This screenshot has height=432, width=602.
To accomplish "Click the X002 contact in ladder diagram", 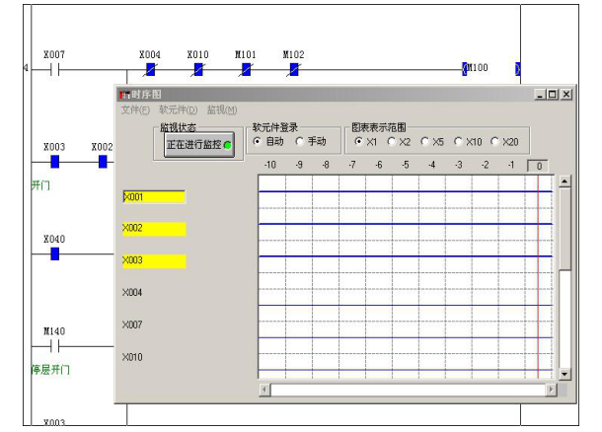I will coord(103,162).
